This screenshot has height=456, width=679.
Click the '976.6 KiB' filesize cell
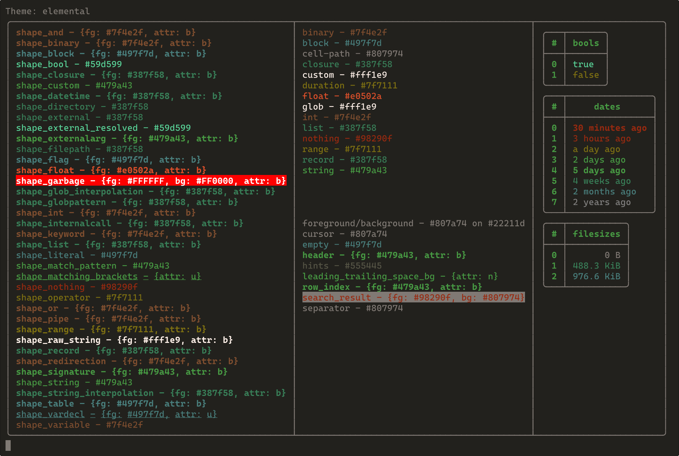pyautogui.click(x=596, y=277)
